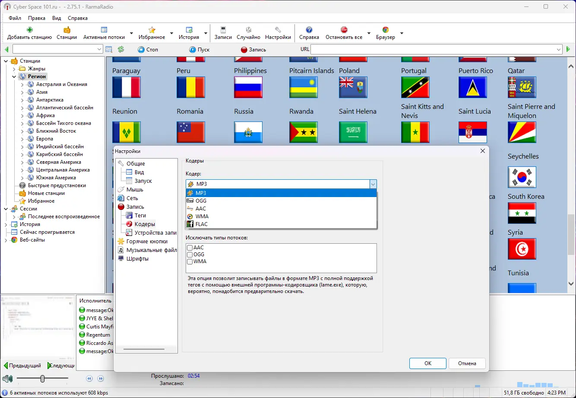
Task: Open the Файл menu
Action: click(x=15, y=18)
